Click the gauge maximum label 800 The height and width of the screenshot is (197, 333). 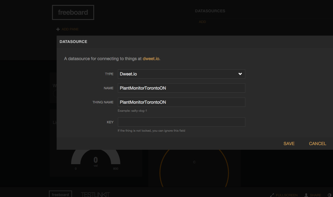(116, 168)
